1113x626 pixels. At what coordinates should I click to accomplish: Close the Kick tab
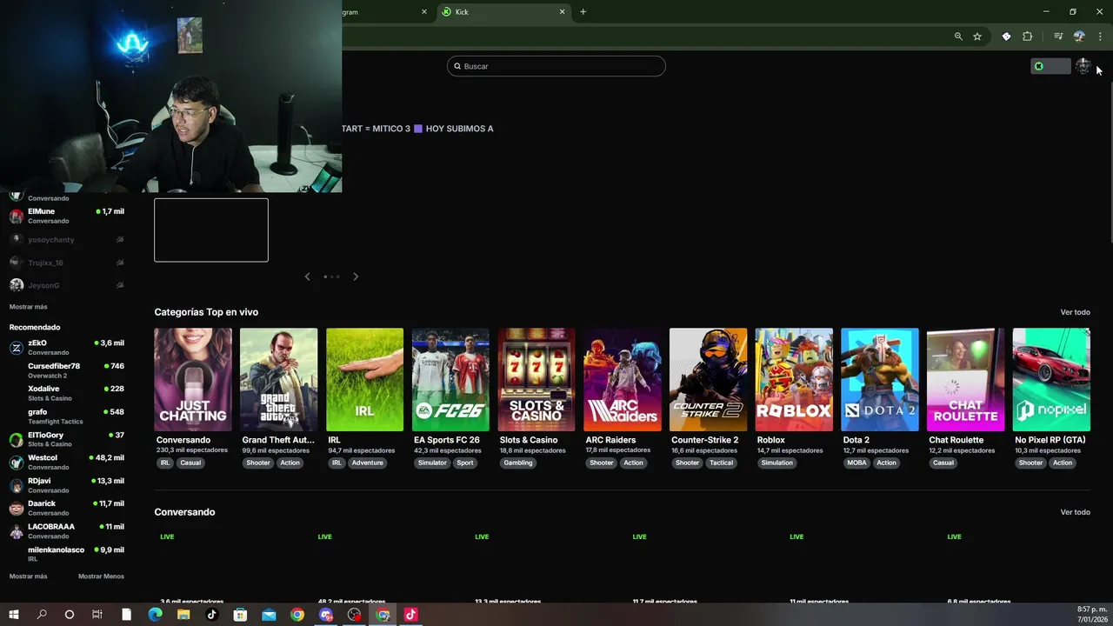[x=563, y=12]
